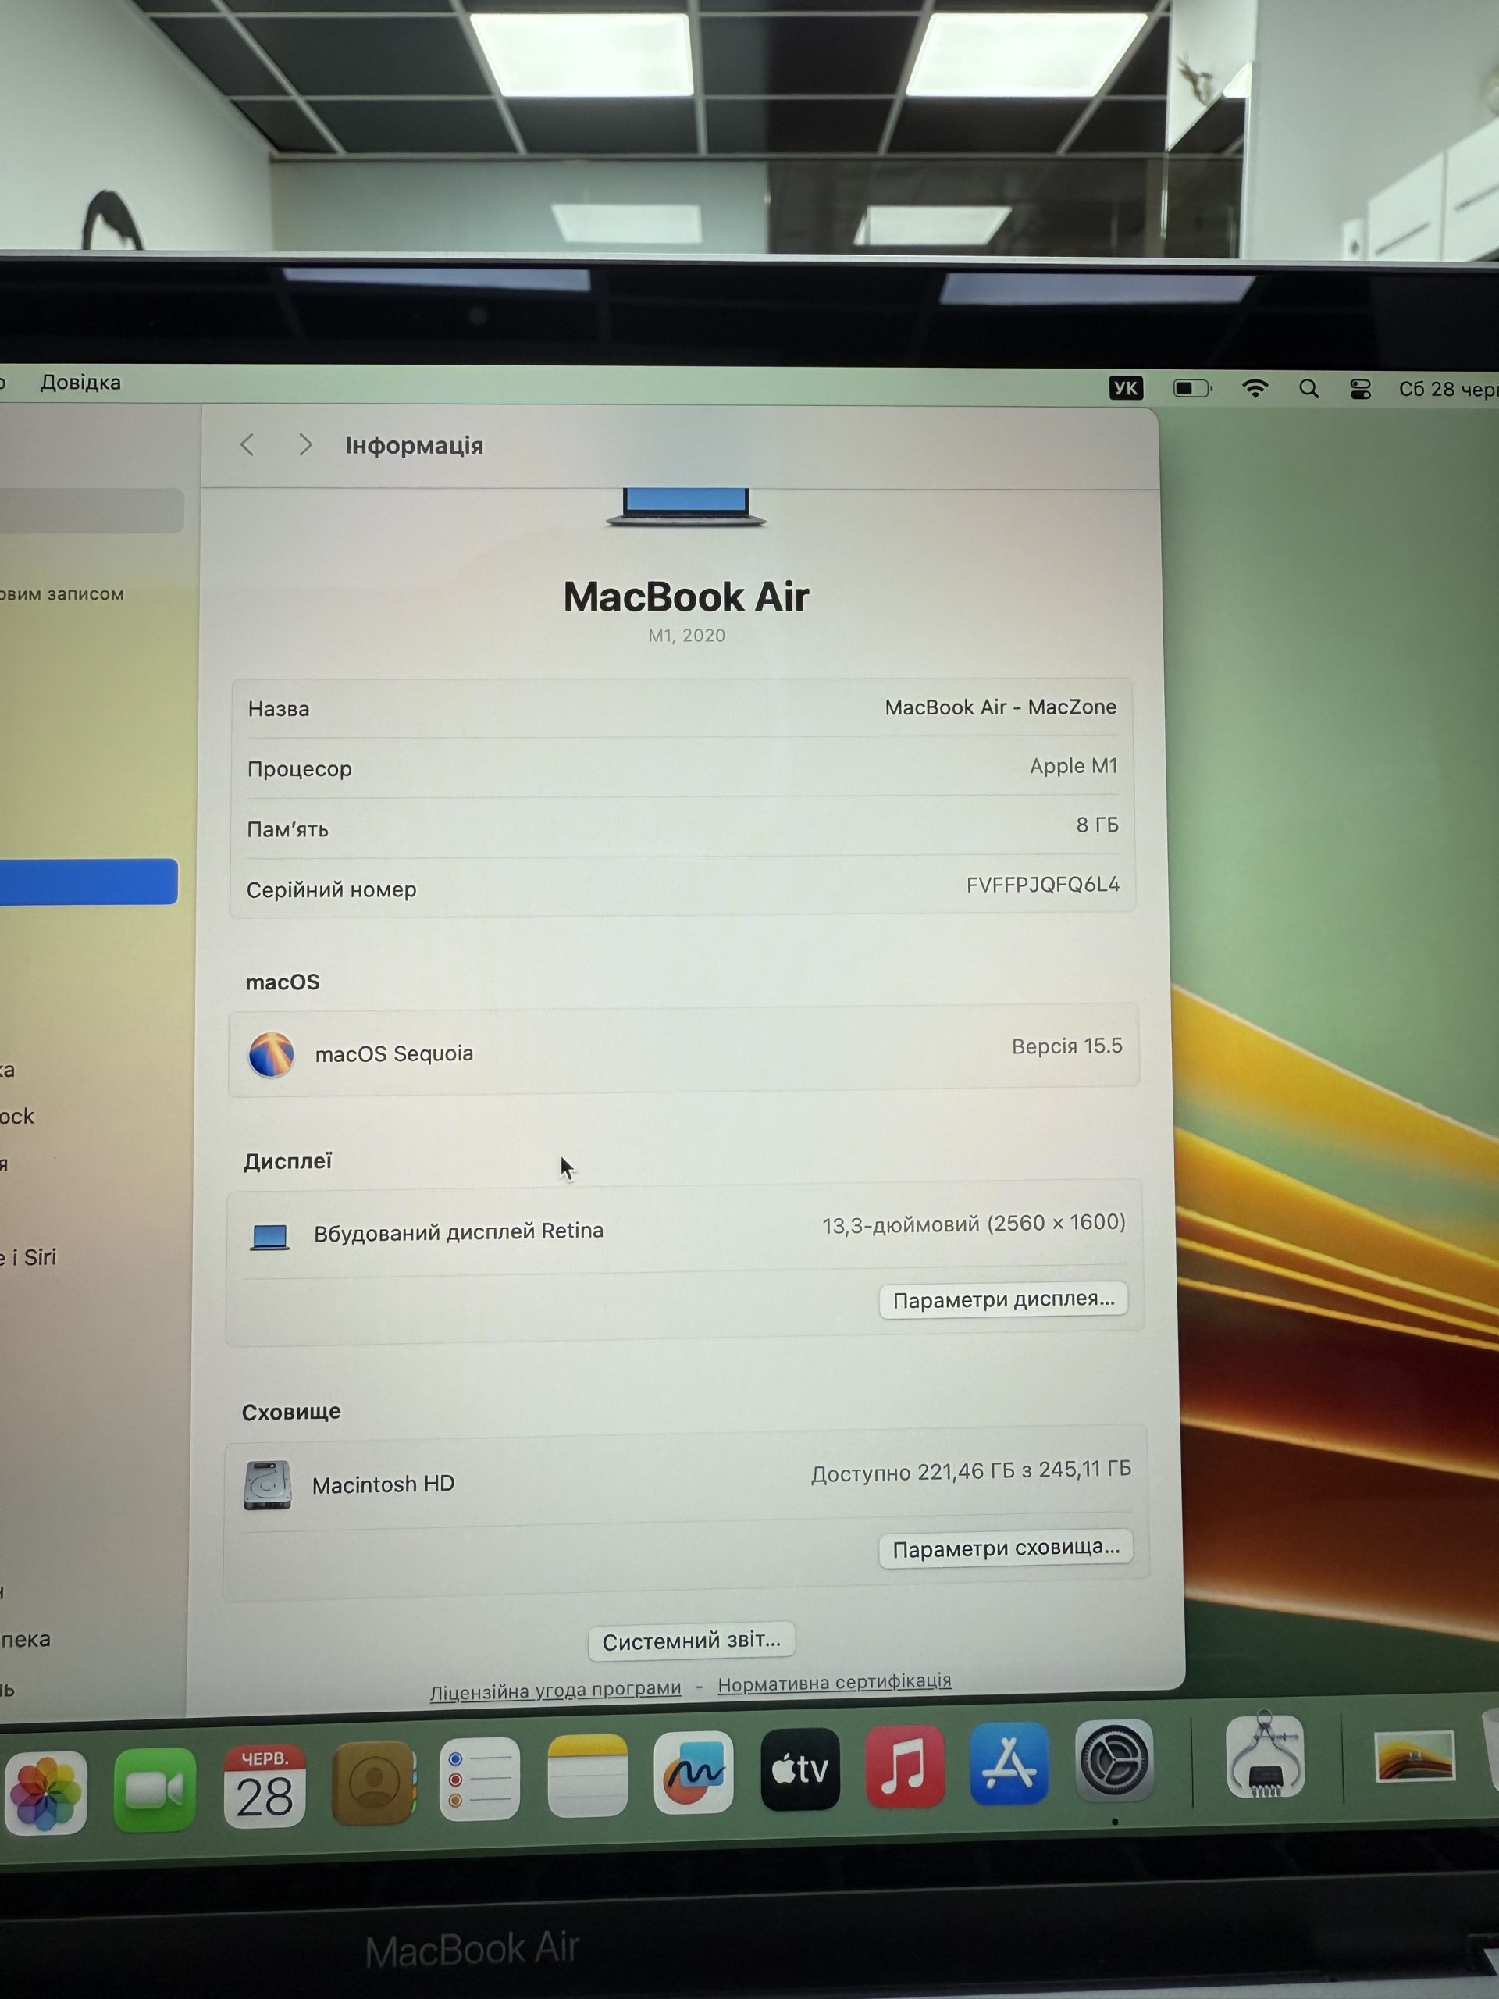This screenshot has width=1499, height=1999.
Task: Click 13,3-дюймовий (2560 × 1600) value
Action: [x=973, y=1224]
